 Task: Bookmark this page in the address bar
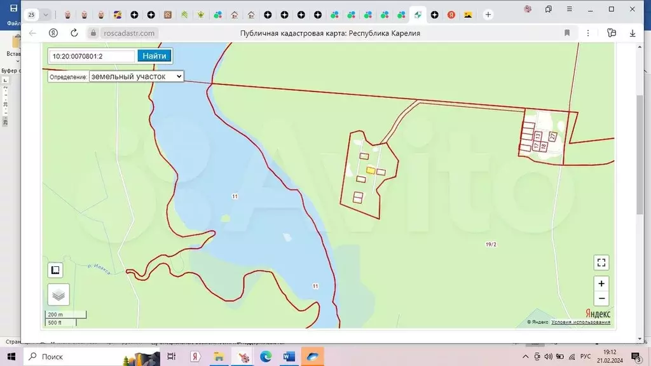pyautogui.click(x=566, y=33)
